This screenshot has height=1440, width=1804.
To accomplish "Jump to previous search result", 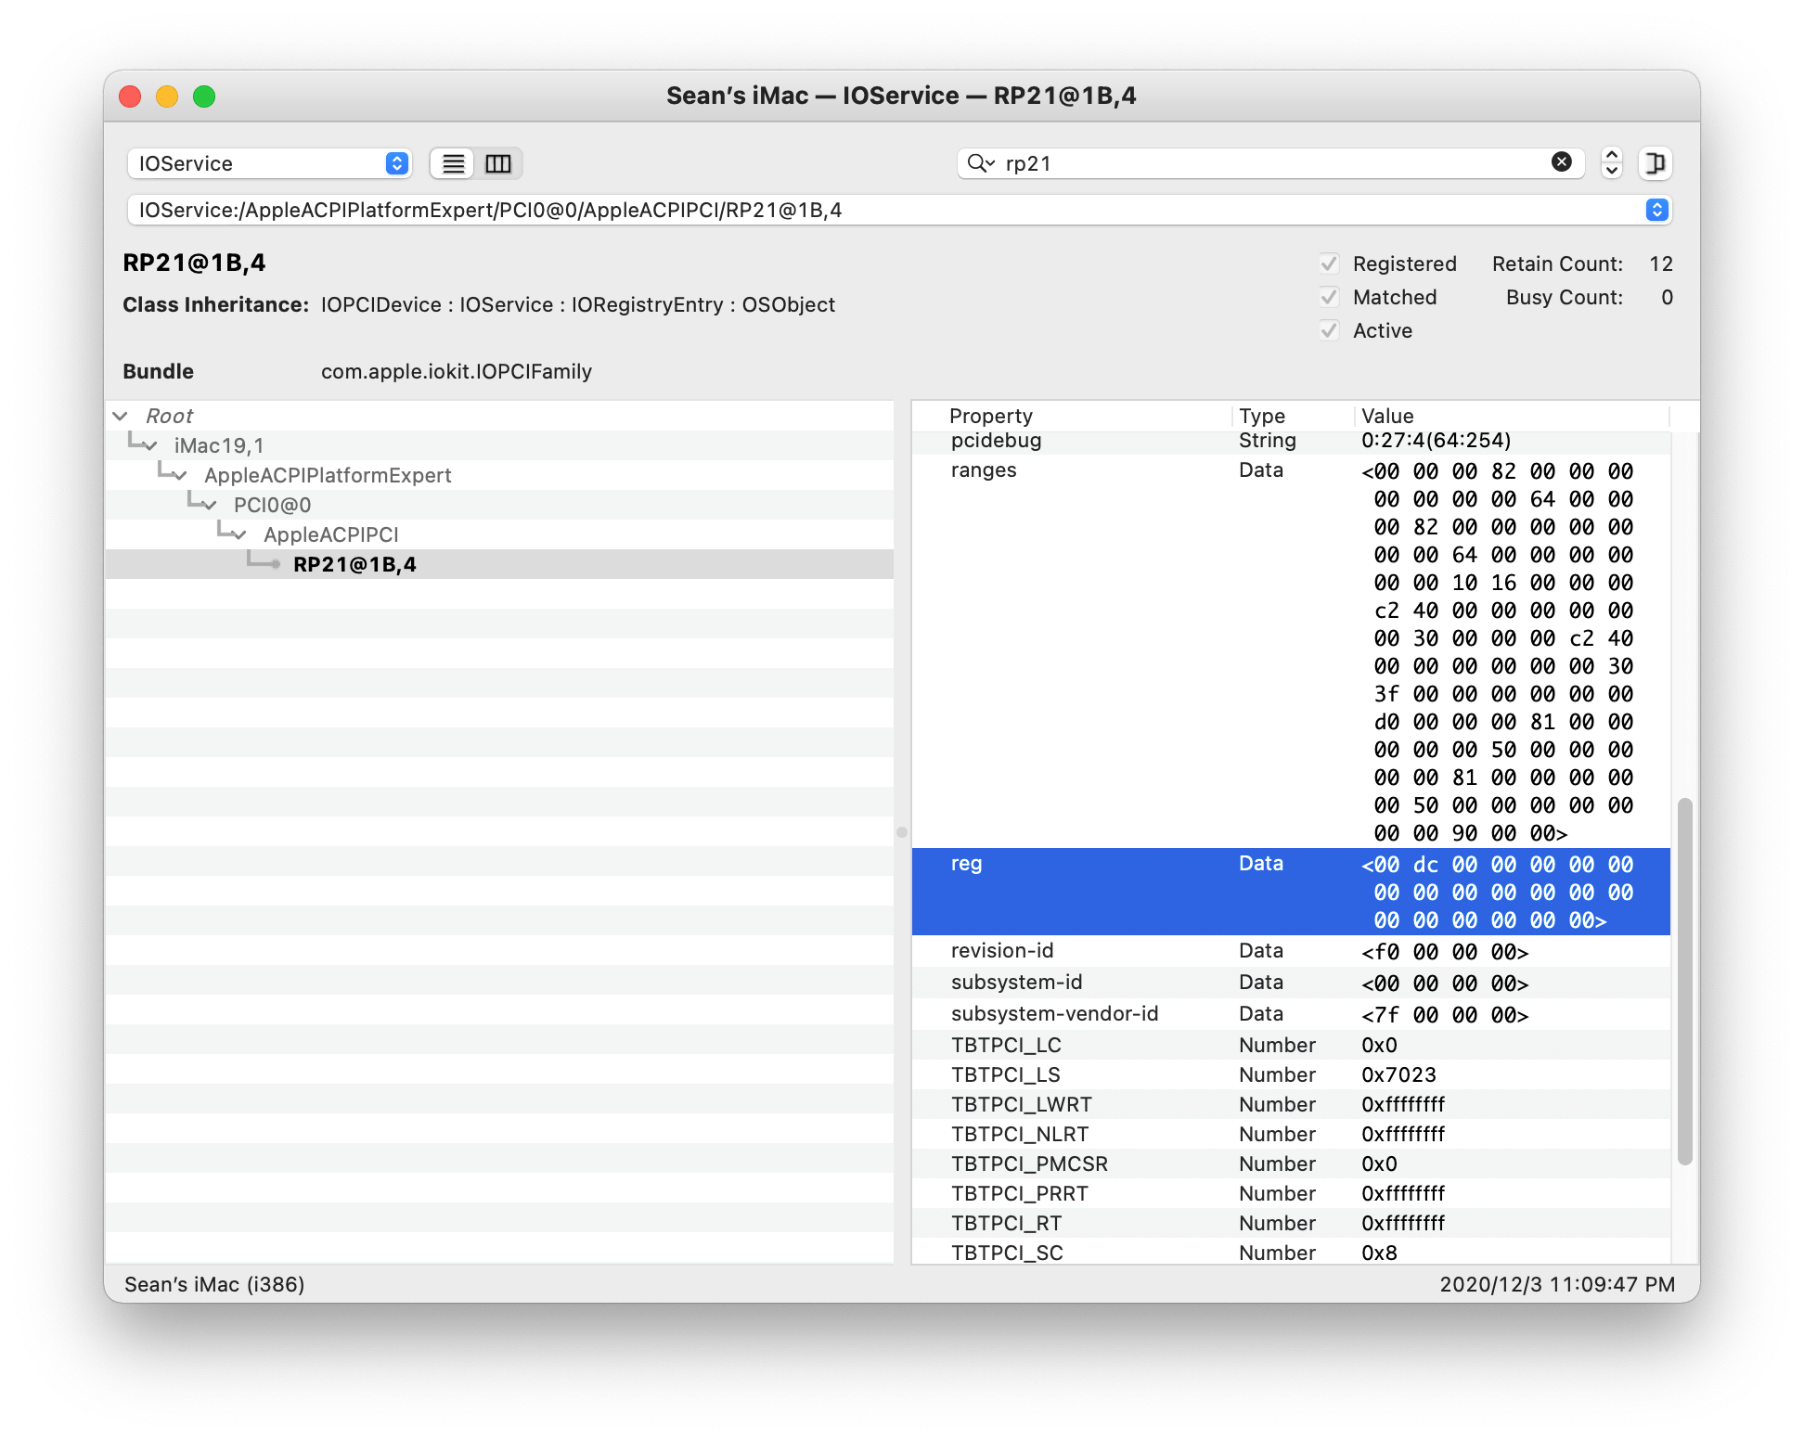I will coord(1612,155).
